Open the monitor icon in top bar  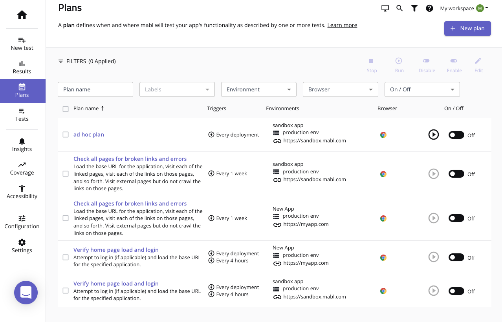(x=385, y=8)
